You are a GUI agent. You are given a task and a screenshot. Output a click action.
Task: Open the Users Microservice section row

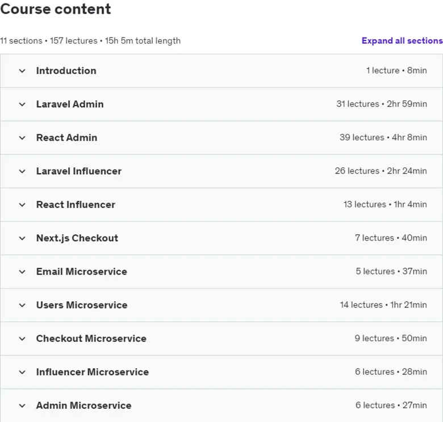click(x=221, y=305)
